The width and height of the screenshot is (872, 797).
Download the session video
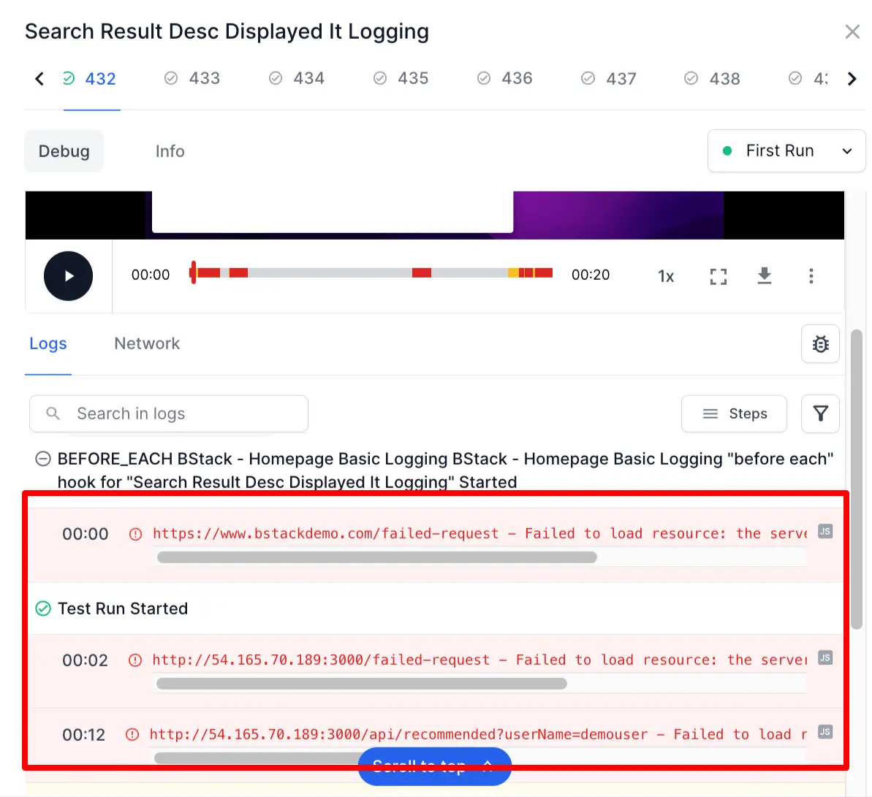[764, 276]
